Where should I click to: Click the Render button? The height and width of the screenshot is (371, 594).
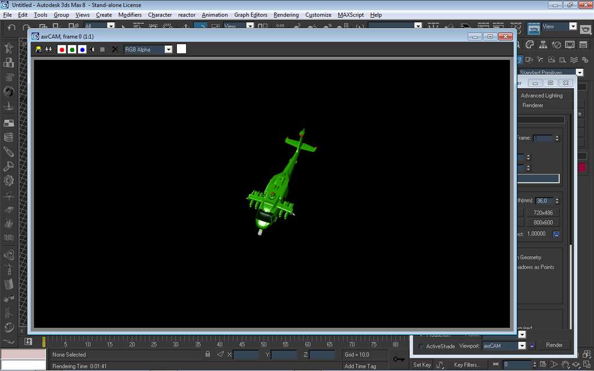click(x=554, y=345)
